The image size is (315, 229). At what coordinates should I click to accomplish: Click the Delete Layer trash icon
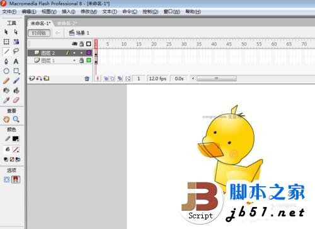[x=87, y=79]
